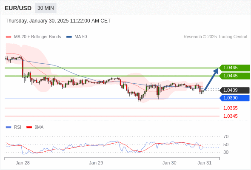Toggle the MA 20 + Bollinger Bands legend label
The image size is (251, 170).
pyautogui.click(x=37, y=37)
